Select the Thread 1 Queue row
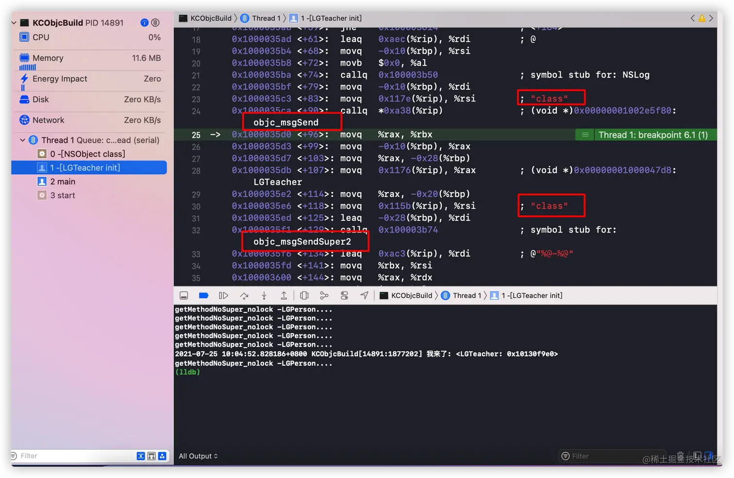734x478 pixels. 90,140
